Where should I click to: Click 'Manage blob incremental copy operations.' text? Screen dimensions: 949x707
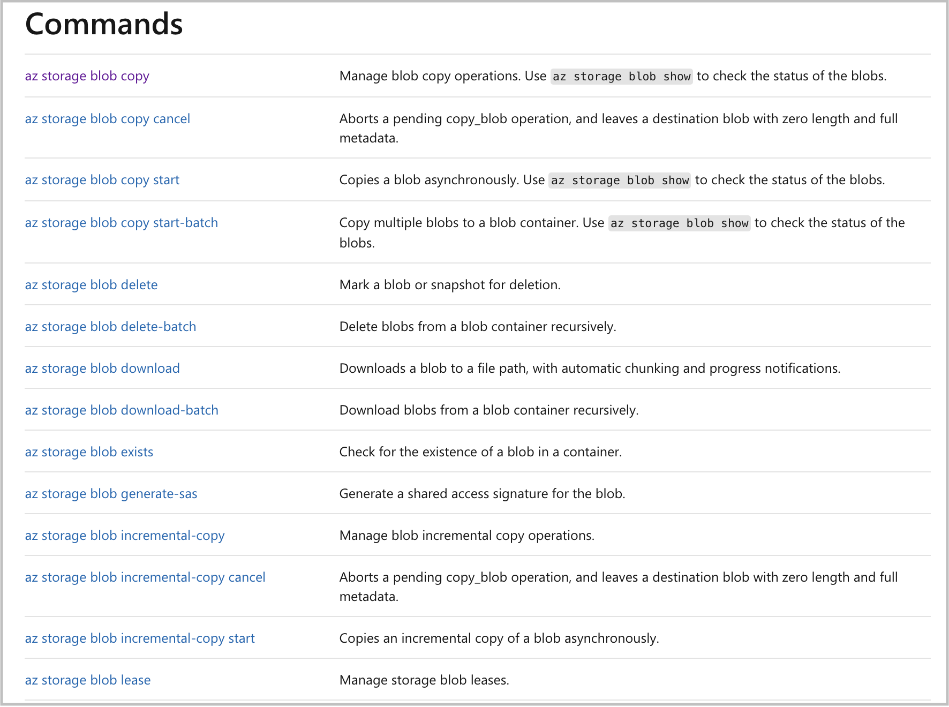(x=467, y=536)
